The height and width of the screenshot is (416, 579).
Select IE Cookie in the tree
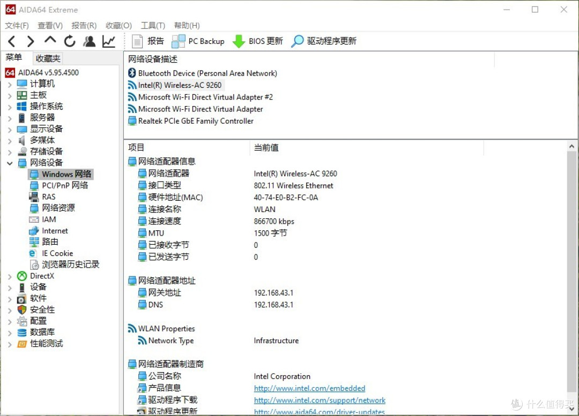pyautogui.click(x=51, y=253)
